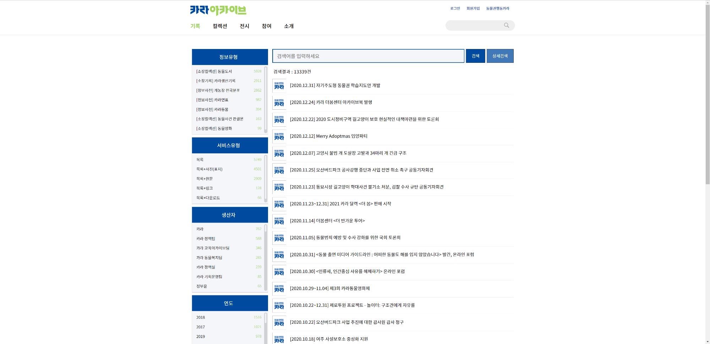Viewport: 710px width, 344px height.
Task: Click the 검색어를 입력하세요 search field
Action: [368, 56]
